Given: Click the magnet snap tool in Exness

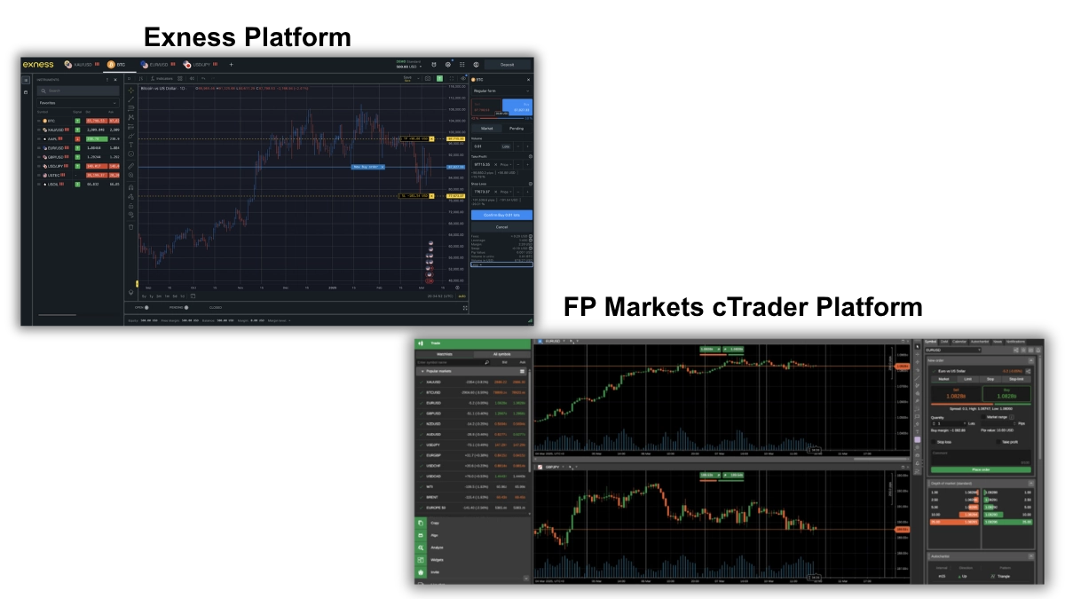Looking at the screenshot, I should [131, 187].
